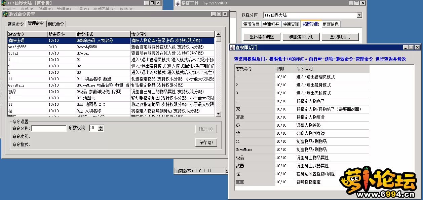Click the command list scrollbar up arrow
This screenshot has width=423, height=200.
(218, 34)
